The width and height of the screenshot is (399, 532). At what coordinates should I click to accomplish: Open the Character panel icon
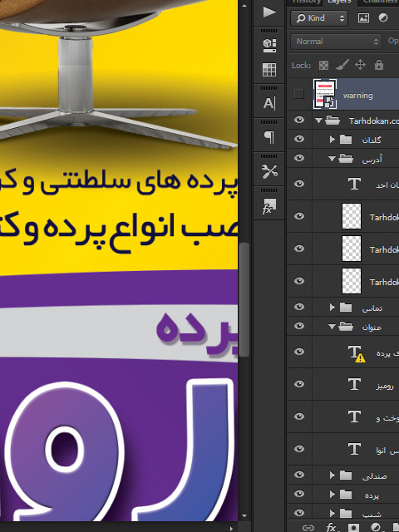269,103
